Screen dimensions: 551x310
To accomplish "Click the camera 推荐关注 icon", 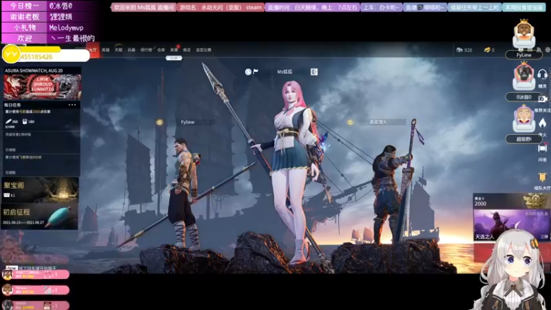I will tap(542, 99).
